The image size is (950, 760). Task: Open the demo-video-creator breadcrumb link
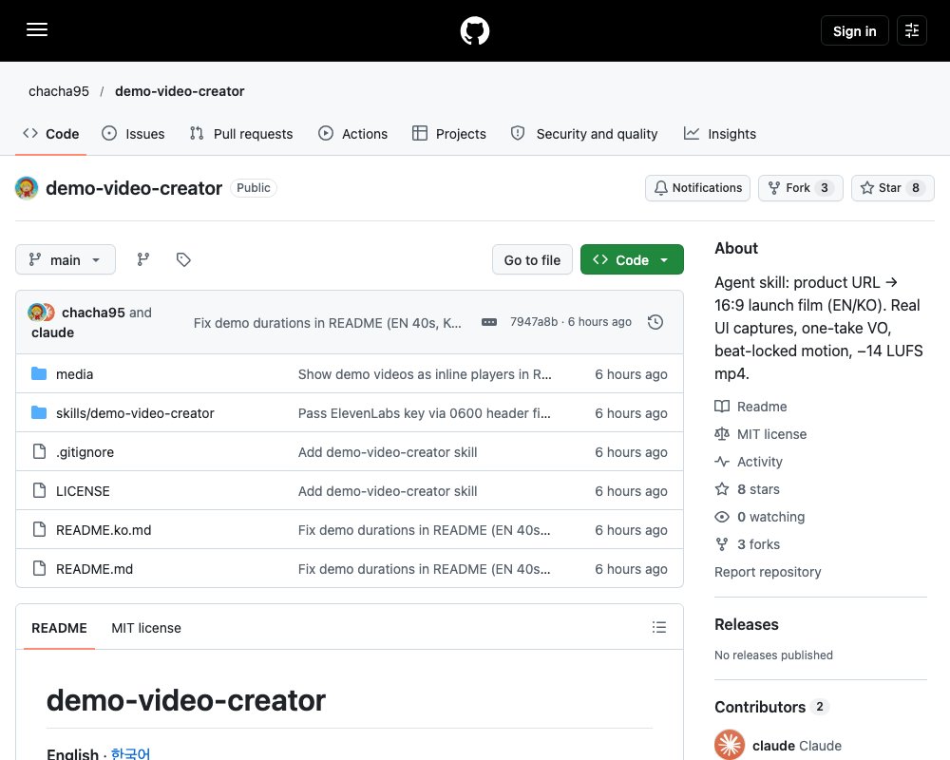[180, 91]
